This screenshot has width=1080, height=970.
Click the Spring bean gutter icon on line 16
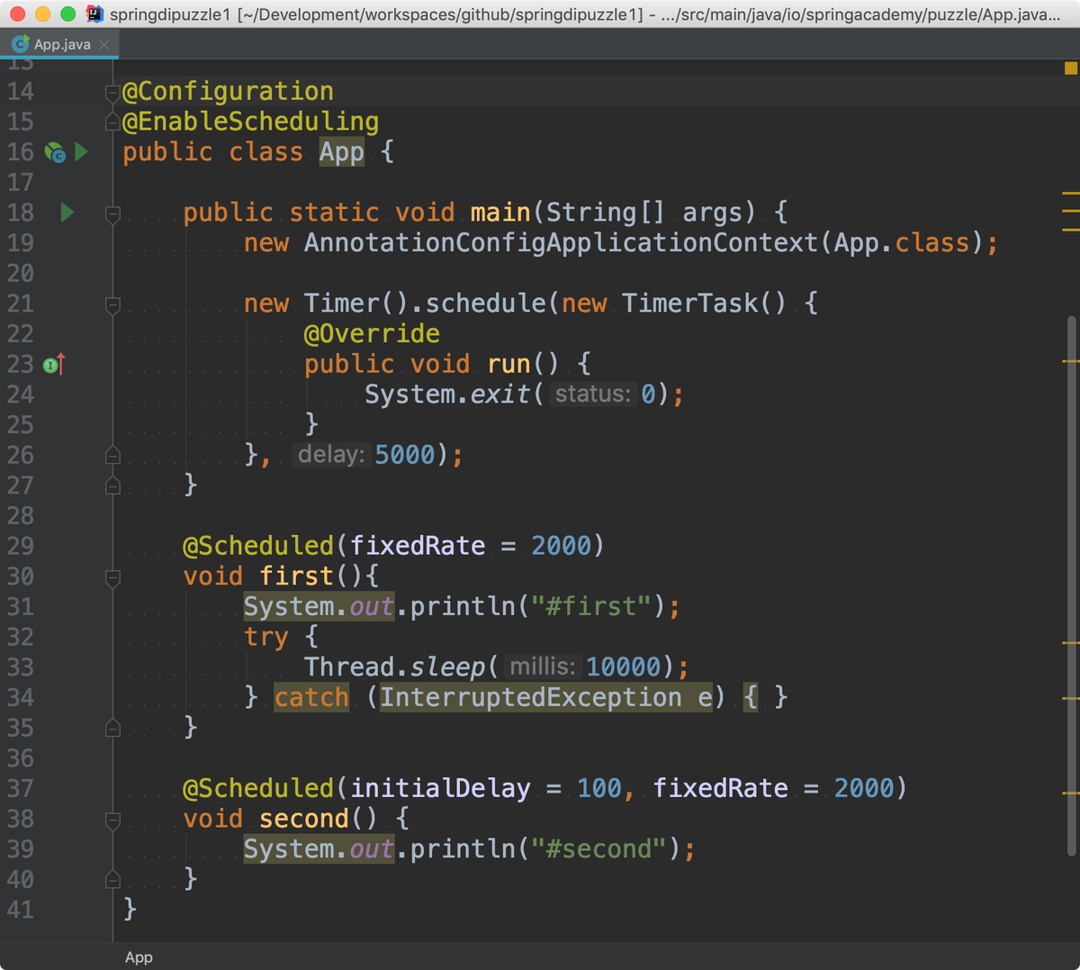point(55,152)
